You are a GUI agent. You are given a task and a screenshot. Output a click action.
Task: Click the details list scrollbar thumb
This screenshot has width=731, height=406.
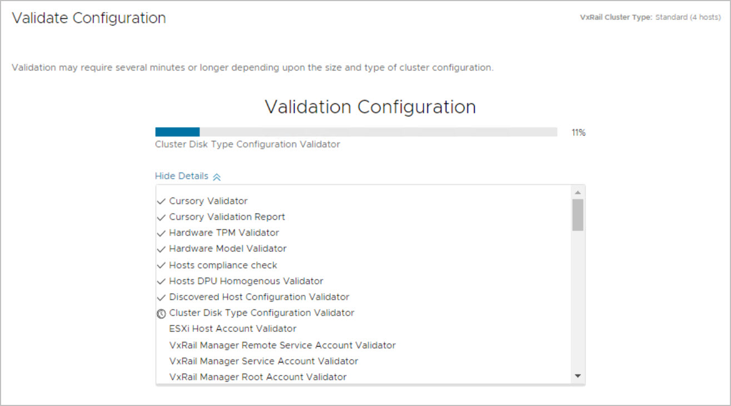pyautogui.click(x=578, y=215)
